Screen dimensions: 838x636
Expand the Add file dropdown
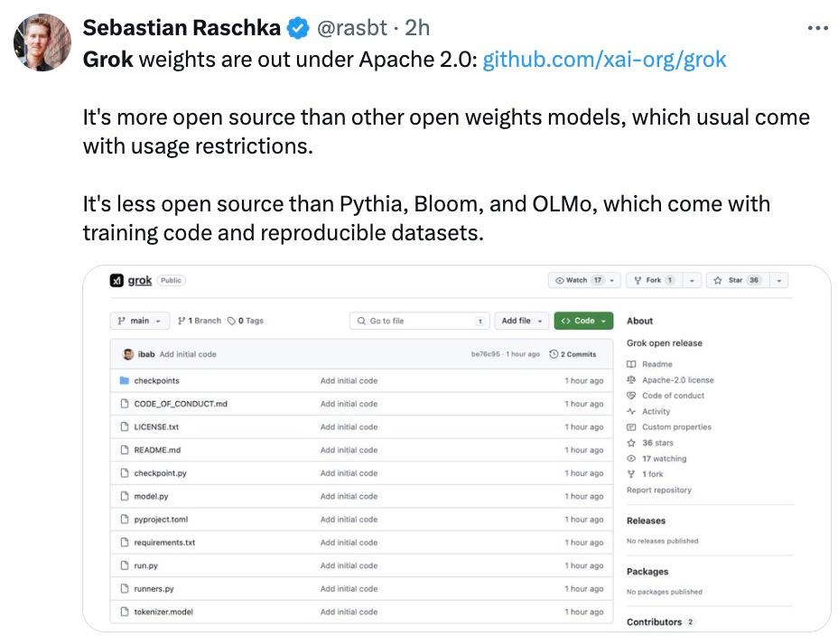524,321
